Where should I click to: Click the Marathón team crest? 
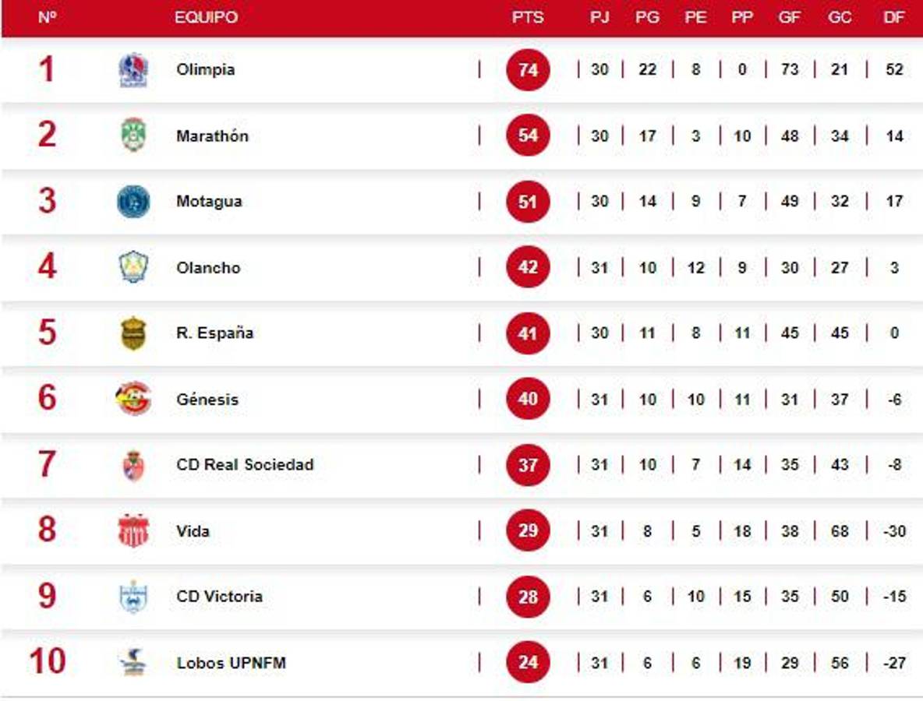[133, 136]
